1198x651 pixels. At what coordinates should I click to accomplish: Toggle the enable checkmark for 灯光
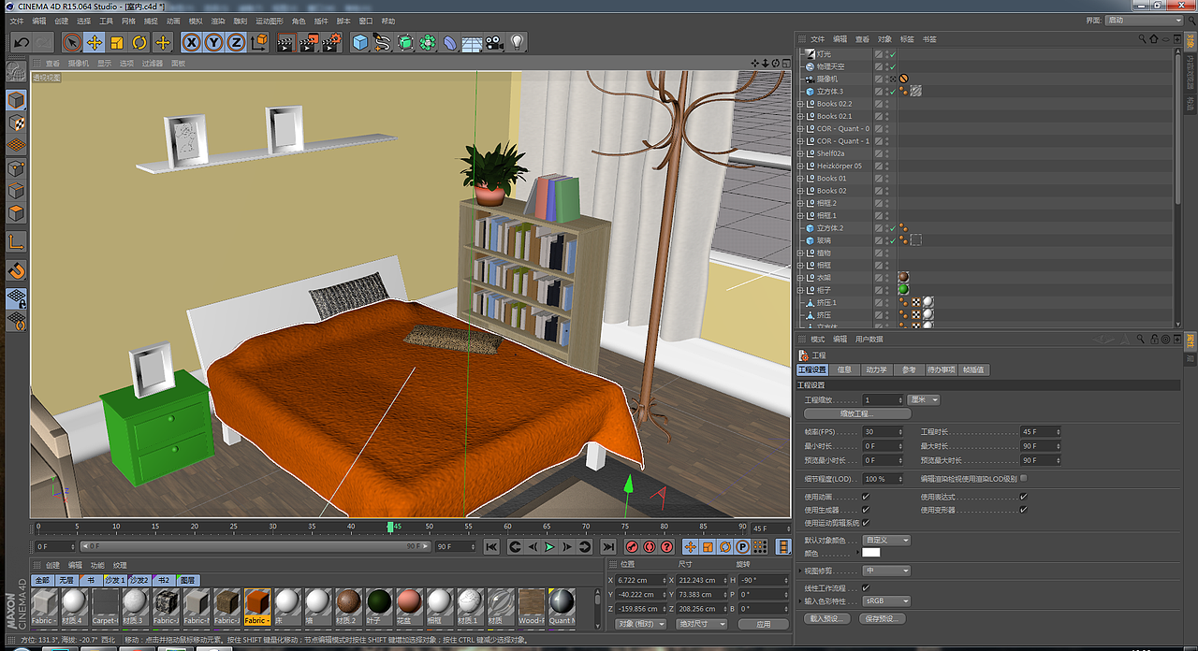(892, 54)
